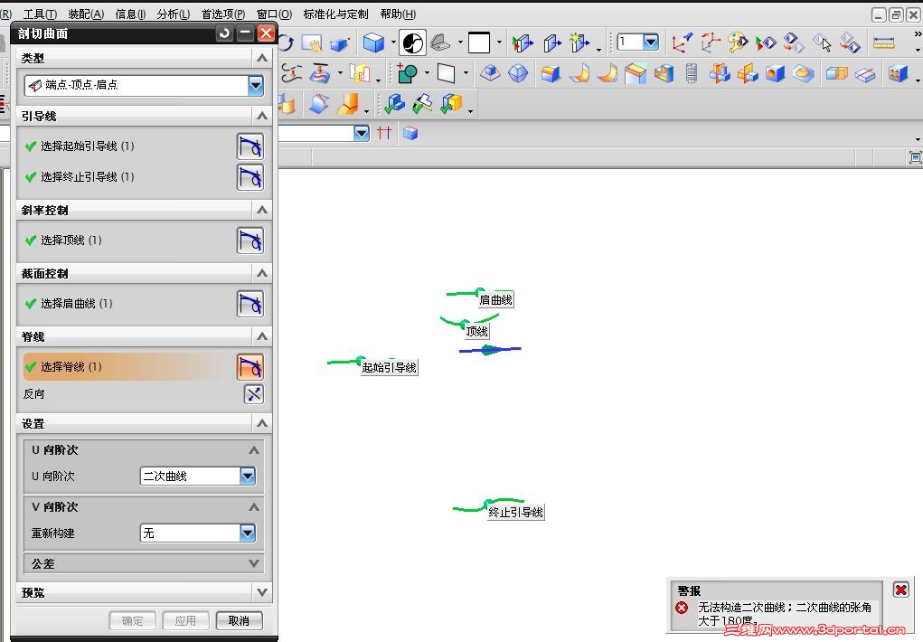The image size is (923, 642).
Task: Click the start guide curve selection icon
Action: tap(250, 146)
